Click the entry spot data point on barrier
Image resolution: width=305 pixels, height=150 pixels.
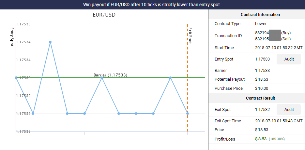(16, 78)
